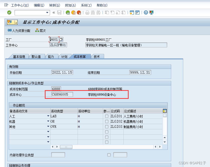Viewport: 210px width, 167px height.
Task: Click the green Enter checkmark icon
Action: tap(9, 12)
